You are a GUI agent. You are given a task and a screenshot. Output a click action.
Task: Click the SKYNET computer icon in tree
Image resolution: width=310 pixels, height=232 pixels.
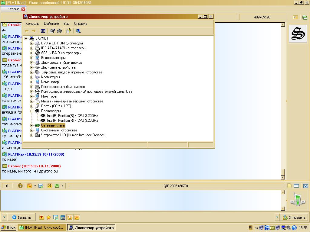point(31,38)
